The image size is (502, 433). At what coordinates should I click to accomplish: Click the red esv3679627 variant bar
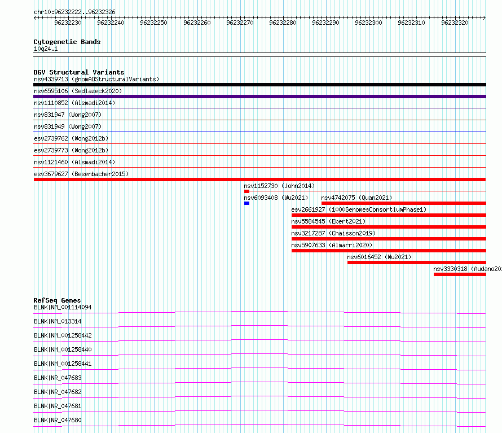tap(259, 180)
